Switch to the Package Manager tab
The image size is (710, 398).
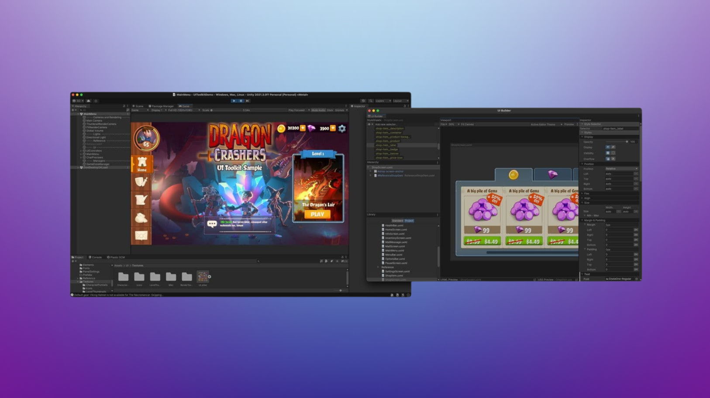tap(161, 106)
